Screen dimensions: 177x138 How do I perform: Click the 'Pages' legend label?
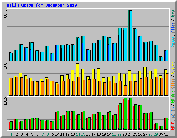point(173,42)
